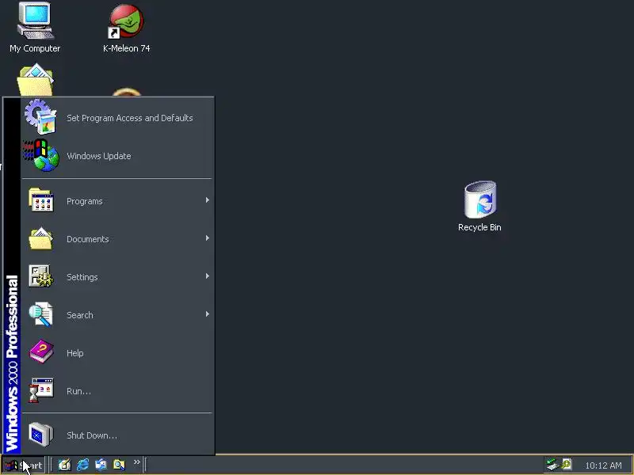
Task: Open Set Program Access and Defaults
Action: click(117, 118)
